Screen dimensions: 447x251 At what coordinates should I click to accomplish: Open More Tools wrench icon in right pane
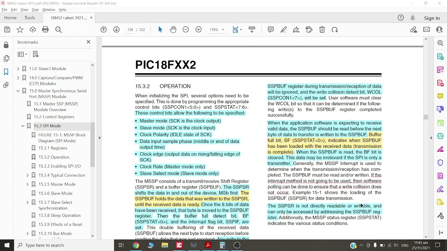[x=440, y=216]
